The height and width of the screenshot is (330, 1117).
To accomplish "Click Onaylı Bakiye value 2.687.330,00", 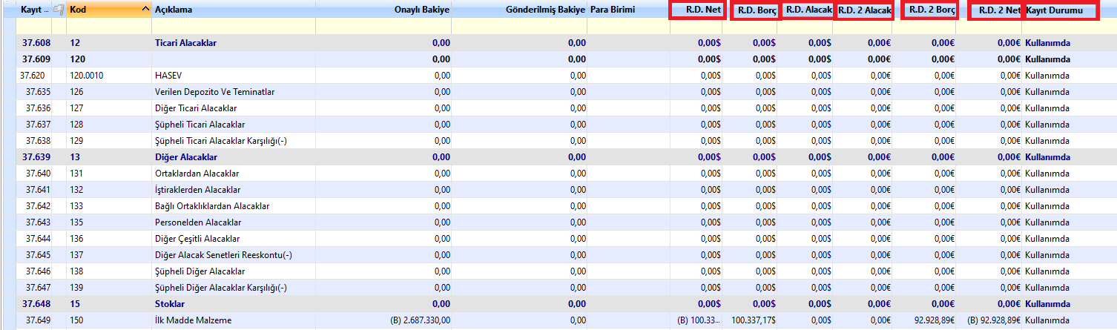I will click(421, 320).
